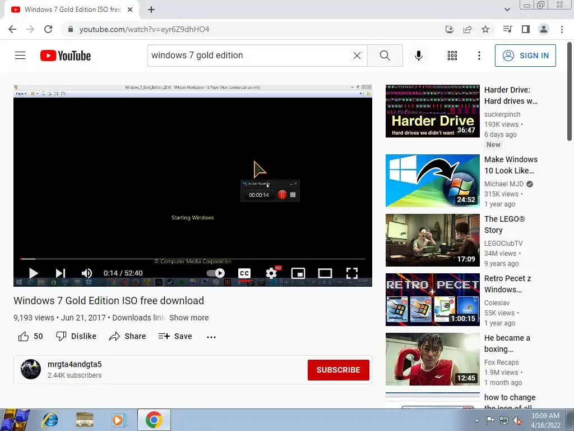This screenshot has width=574, height=431.
Task: Save video to a playlist
Action: [x=175, y=336]
